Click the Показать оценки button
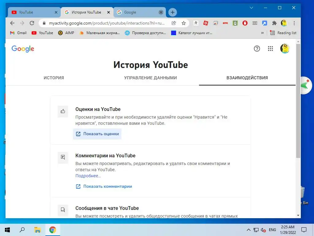This screenshot has height=236, width=314. [97, 134]
